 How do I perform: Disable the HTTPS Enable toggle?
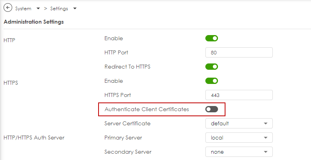212,81
